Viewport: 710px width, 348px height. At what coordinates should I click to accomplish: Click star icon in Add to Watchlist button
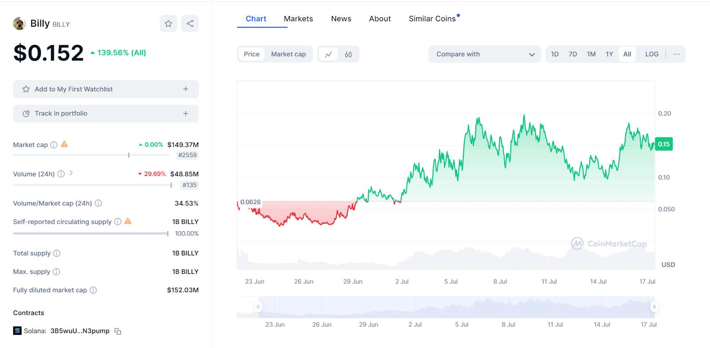[26, 89]
